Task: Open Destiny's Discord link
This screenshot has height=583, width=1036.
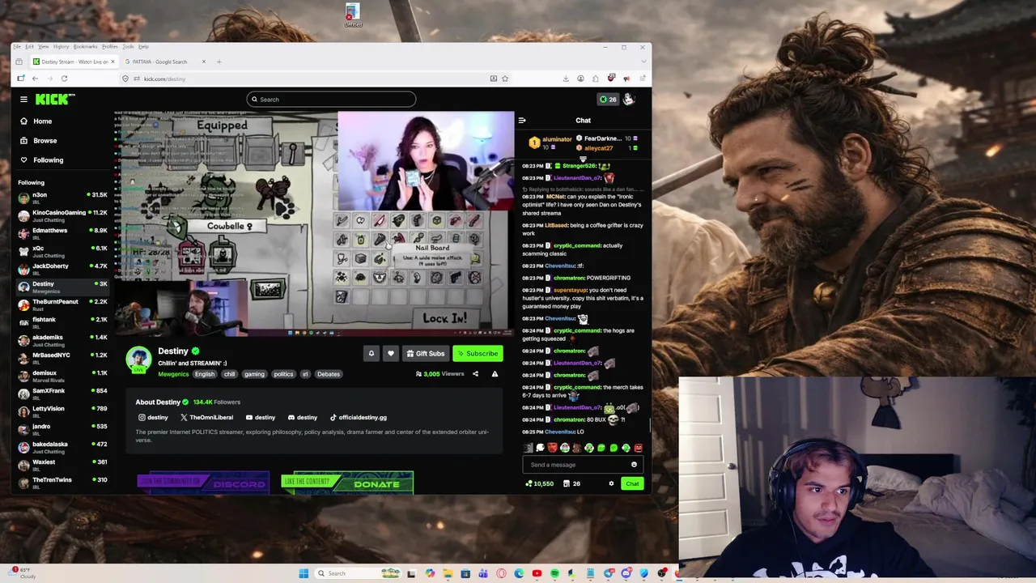Action: point(303,417)
